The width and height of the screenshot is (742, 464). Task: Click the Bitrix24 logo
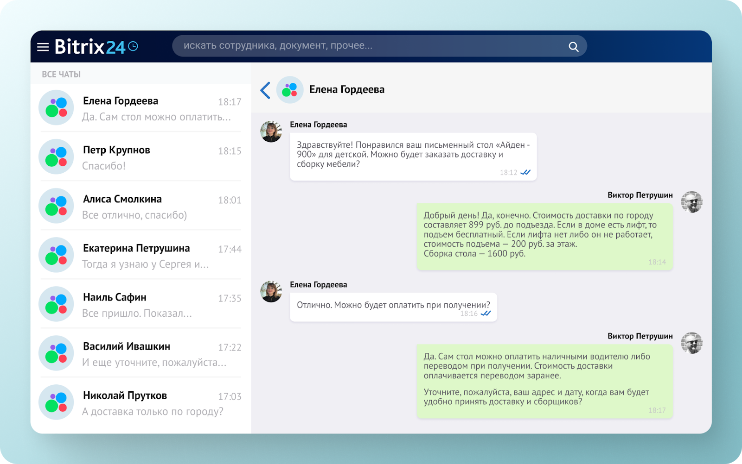90,46
